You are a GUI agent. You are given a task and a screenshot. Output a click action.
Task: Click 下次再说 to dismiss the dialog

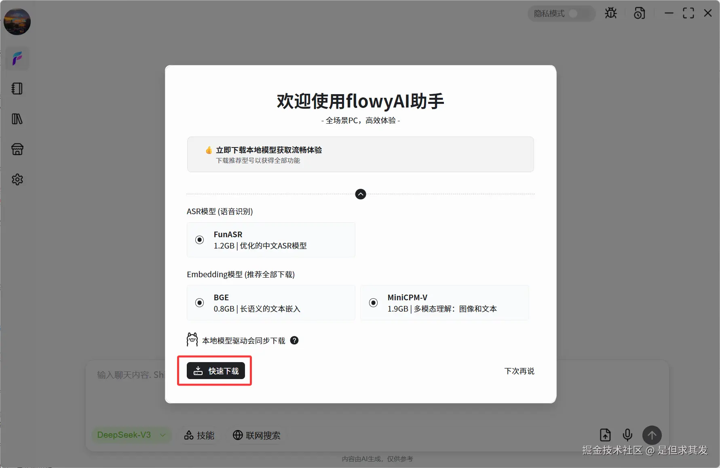[x=519, y=371]
